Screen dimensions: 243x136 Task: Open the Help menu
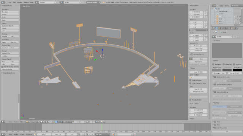[32, 3]
